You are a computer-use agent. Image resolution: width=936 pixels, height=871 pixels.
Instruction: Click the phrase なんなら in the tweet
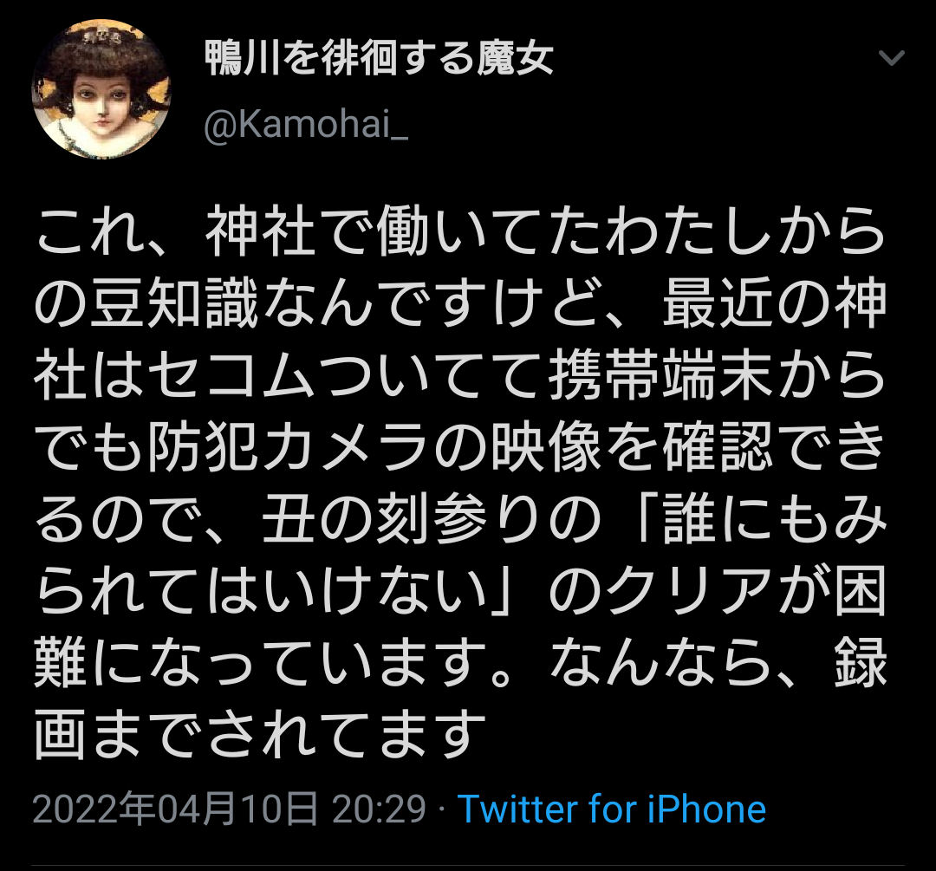click(661, 661)
